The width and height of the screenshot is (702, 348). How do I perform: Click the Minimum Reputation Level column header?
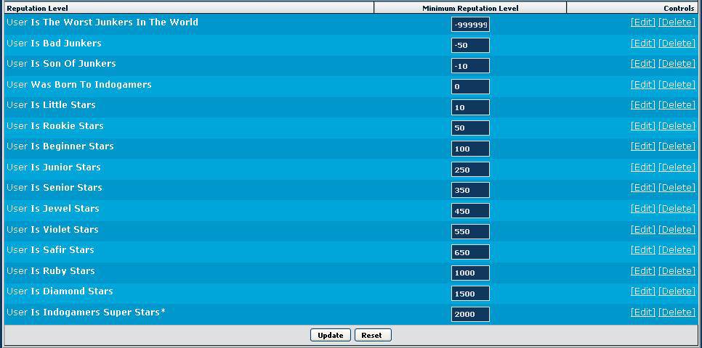[470, 8]
